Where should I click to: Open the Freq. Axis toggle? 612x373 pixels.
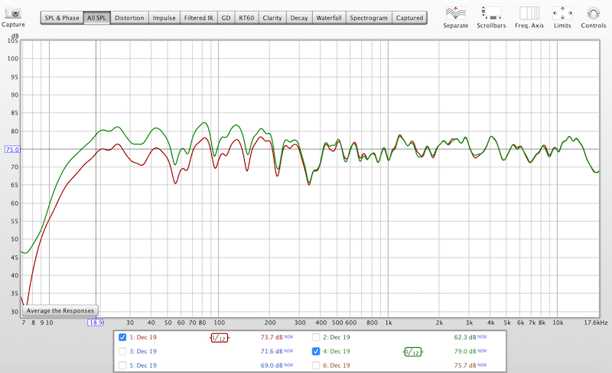[529, 13]
